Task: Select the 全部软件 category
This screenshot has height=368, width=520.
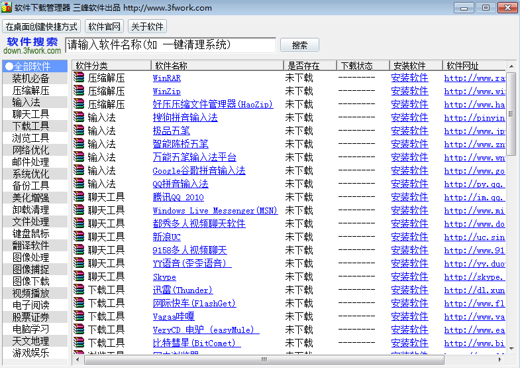Action: point(35,66)
